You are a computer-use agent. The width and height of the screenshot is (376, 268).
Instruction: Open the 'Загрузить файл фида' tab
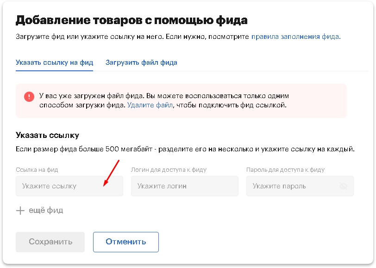pyautogui.click(x=141, y=62)
